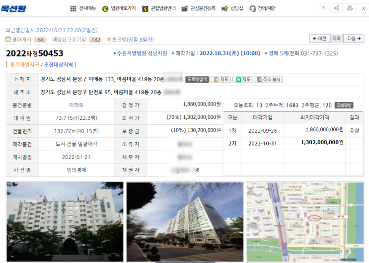Open the Daum 지도 map button

pos(221,80)
